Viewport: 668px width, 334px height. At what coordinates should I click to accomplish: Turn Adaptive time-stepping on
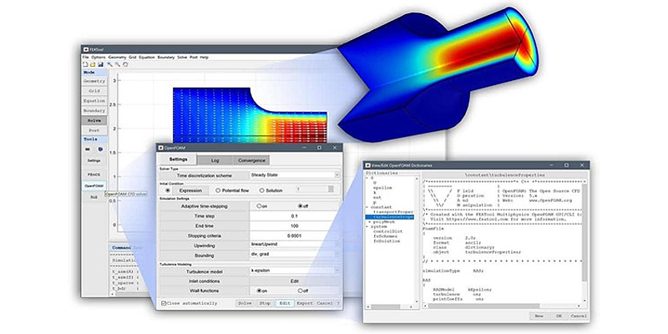pos(259,206)
